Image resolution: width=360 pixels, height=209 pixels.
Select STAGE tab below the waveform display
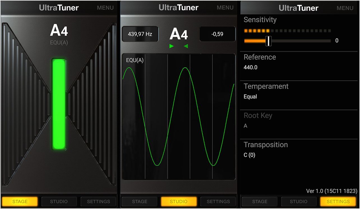(x=139, y=201)
